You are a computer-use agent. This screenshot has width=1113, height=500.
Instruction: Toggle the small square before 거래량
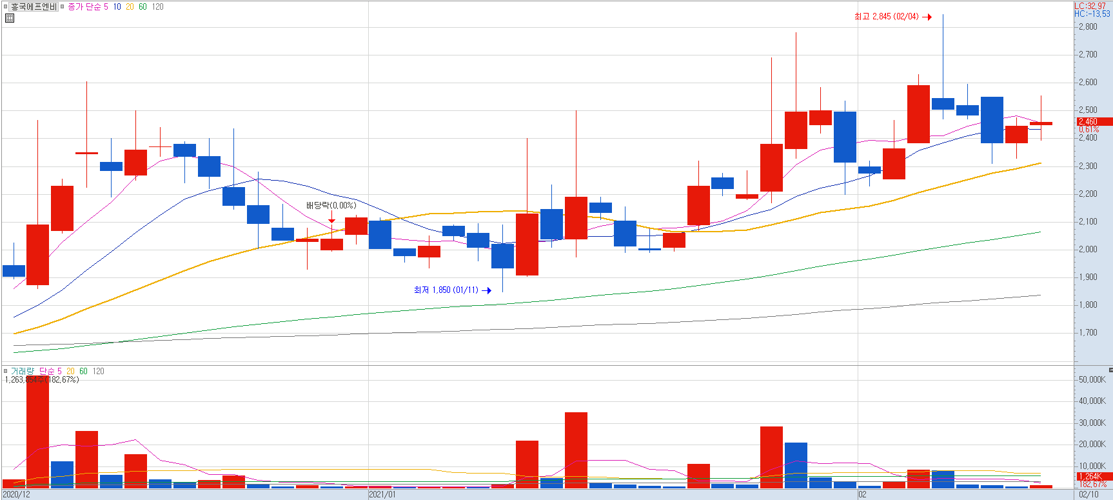[6, 371]
